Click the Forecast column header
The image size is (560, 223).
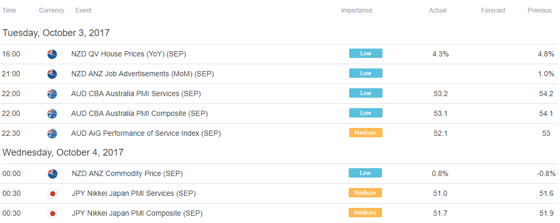pyautogui.click(x=493, y=10)
